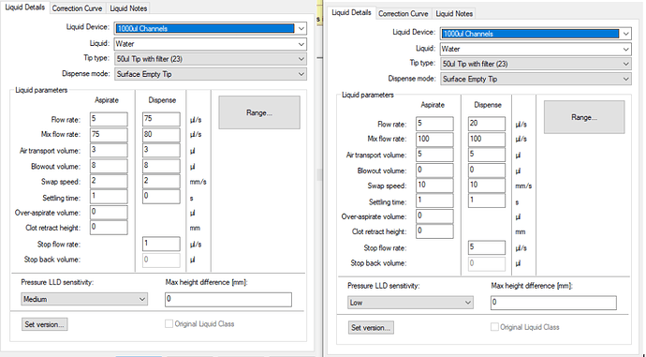This screenshot has width=646, height=357.
Task: Click dispense Swap speed field showing 10
Action: [487, 186]
